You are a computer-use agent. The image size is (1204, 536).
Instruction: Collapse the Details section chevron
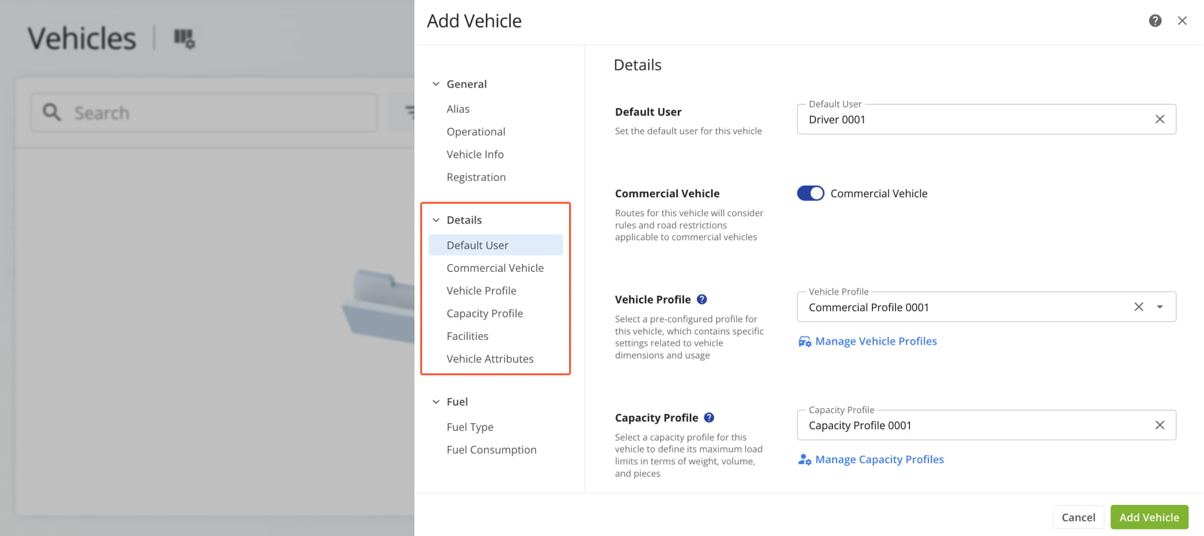(436, 220)
